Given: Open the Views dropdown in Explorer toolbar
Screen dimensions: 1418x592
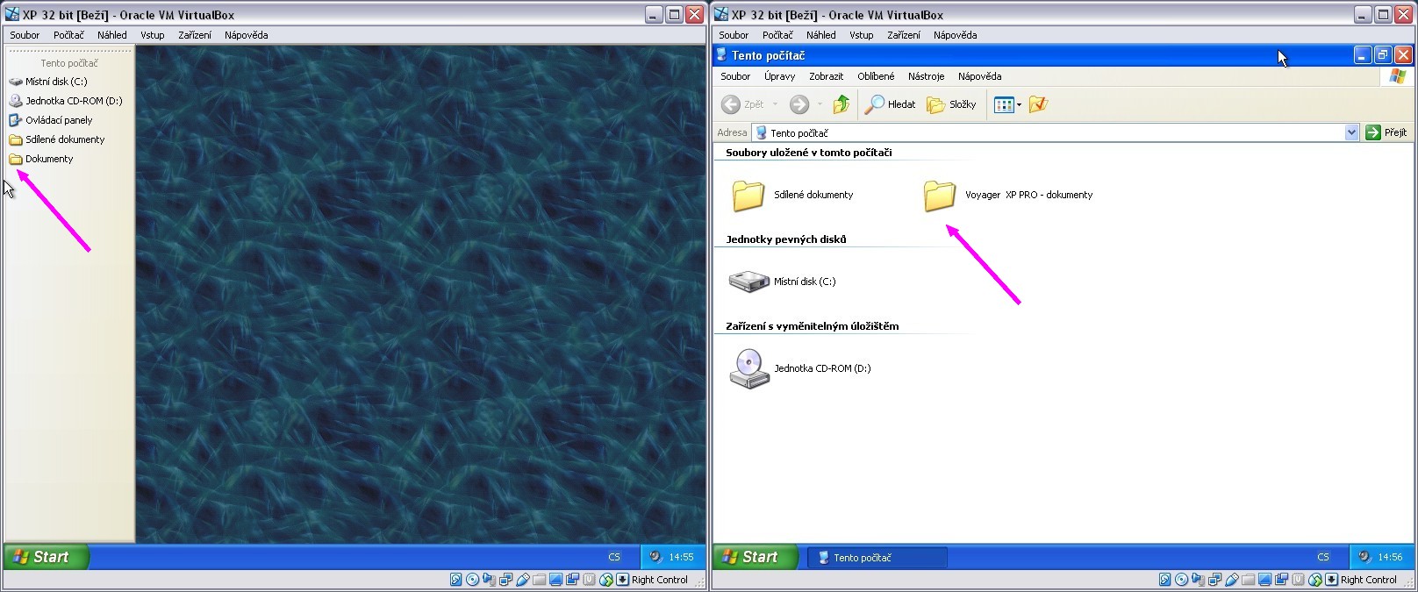Looking at the screenshot, I should coord(1018,105).
